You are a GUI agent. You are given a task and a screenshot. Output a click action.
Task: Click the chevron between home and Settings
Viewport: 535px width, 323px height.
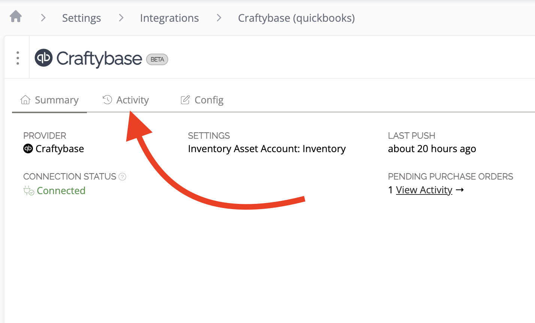[43, 18]
